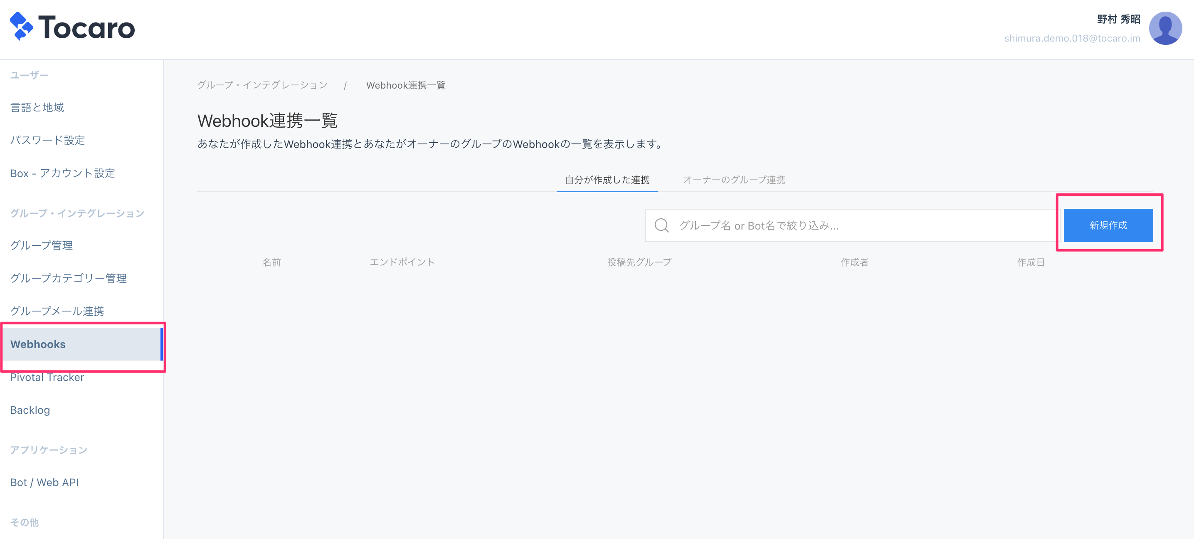Image resolution: width=1194 pixels, height=539 pixels.
Task: Open Bot / Web API settings
Action: pos(44,482)
